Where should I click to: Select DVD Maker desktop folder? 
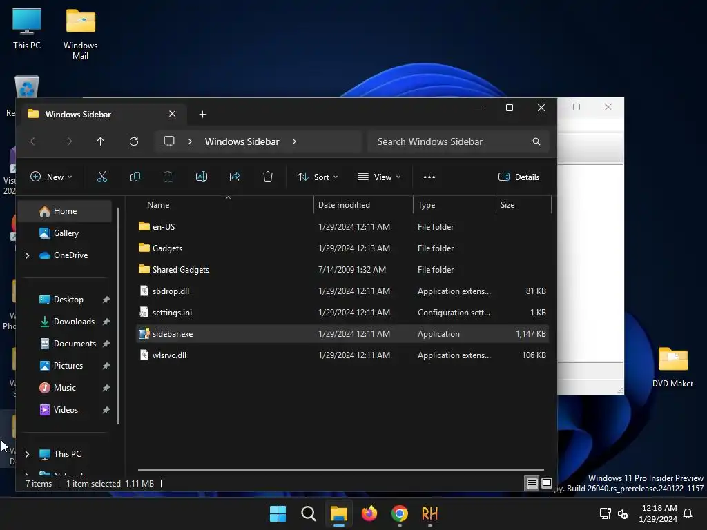(672, 367)
